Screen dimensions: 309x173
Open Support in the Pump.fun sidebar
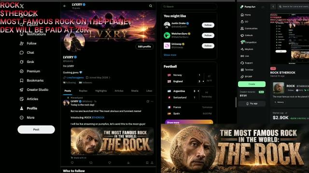tap(247, 63)
